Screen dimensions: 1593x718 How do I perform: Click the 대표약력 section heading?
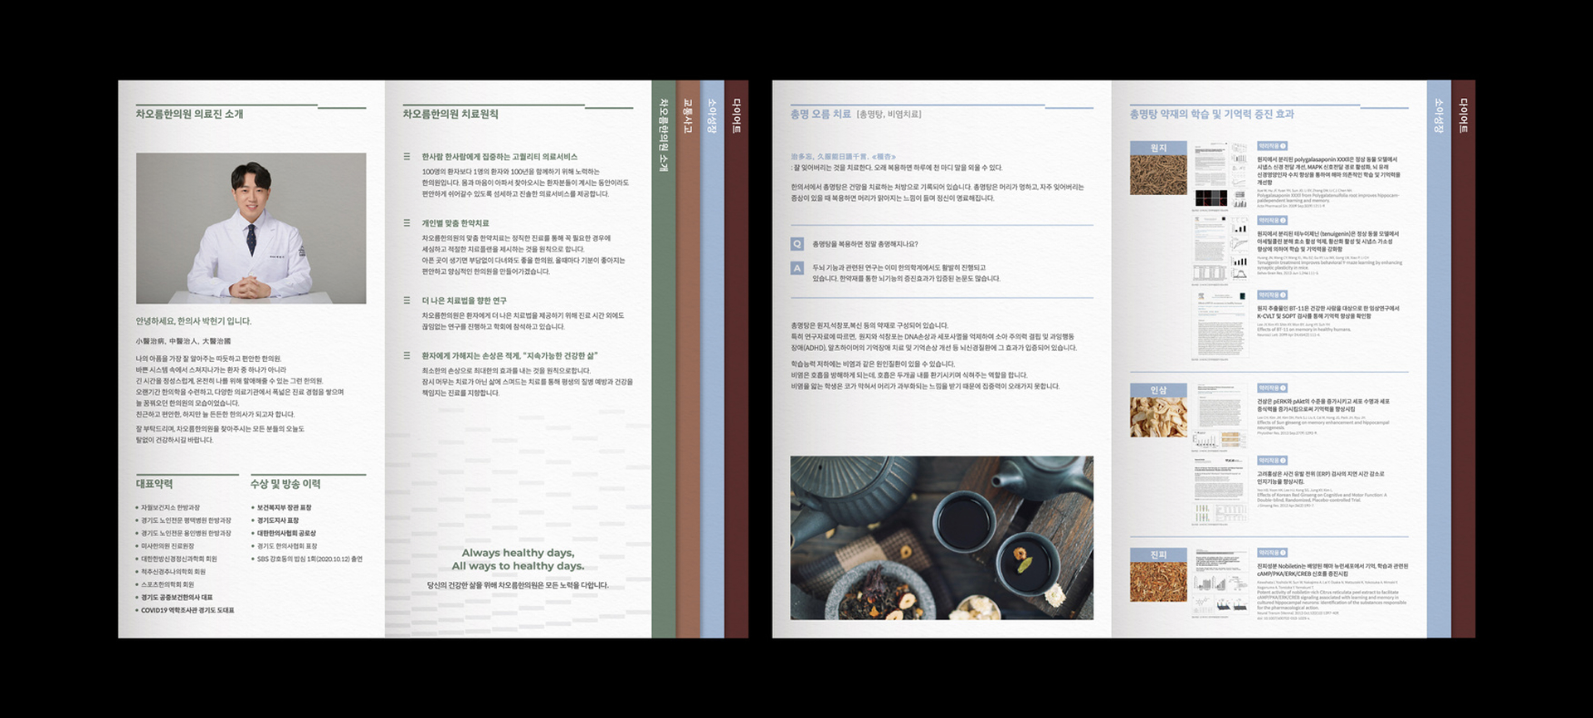(154, 484)
